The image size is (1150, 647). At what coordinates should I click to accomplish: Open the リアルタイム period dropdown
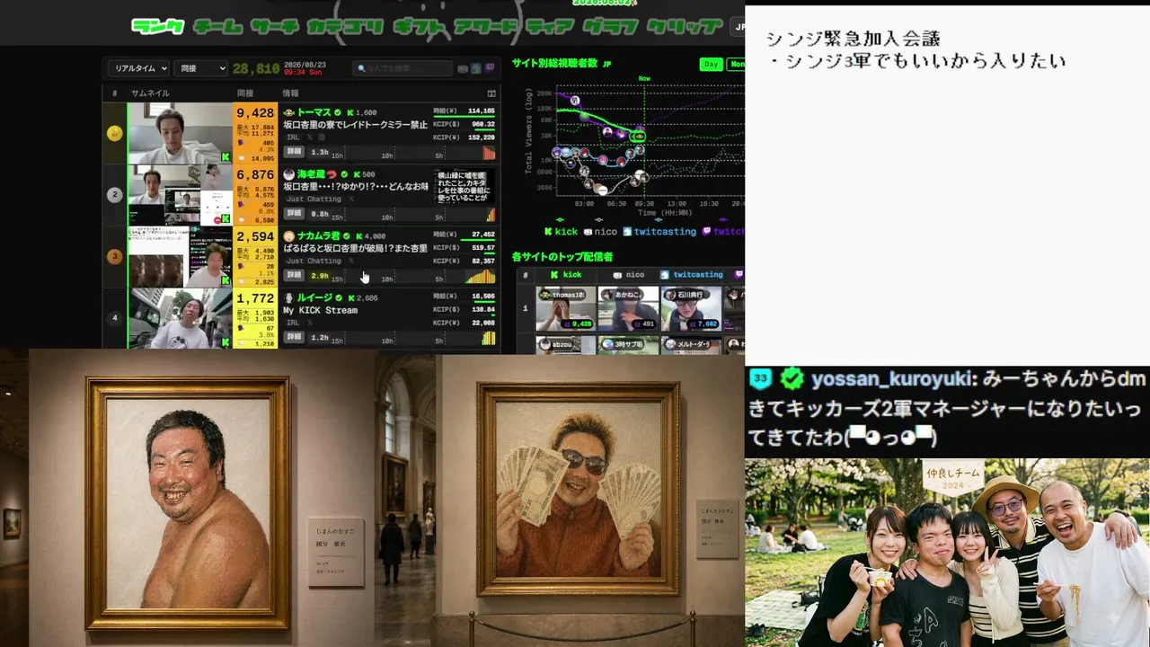(x=138, y=68)
